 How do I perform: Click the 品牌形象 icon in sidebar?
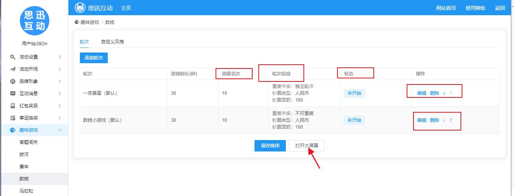click(13, 81)
